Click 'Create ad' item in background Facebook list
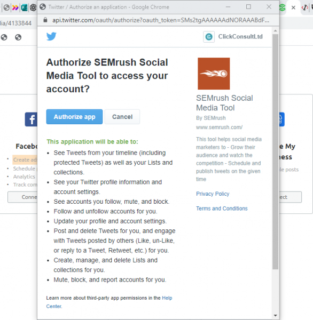This screenshot has height=320, width=313. point(25,160)
